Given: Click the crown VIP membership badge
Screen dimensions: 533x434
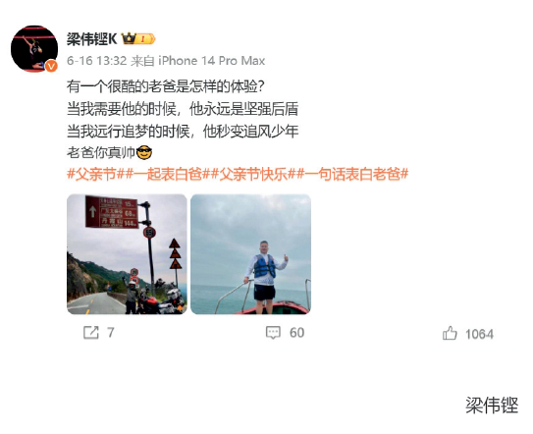Looking at the screenshot, I should [138, 39].
